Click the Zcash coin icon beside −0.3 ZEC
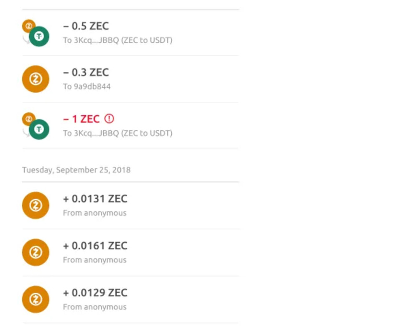Screen dimensions: 407x327 point(36,79)
